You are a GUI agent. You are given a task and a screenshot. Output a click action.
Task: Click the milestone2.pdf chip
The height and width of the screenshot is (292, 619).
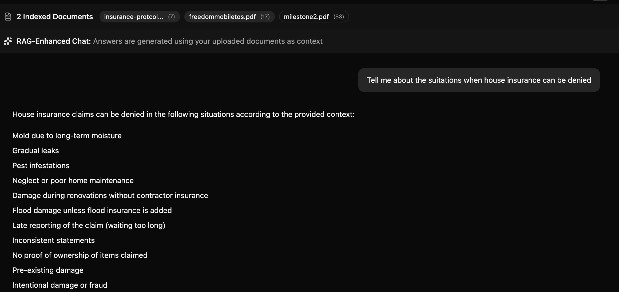coord(306,17)
